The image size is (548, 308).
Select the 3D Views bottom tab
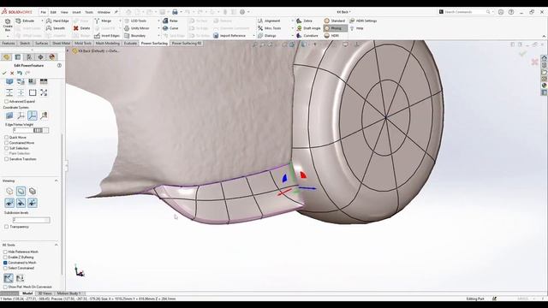click(45, 293)
